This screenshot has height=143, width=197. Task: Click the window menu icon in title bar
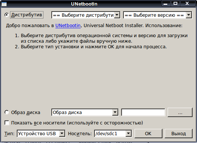pos(4,4)
